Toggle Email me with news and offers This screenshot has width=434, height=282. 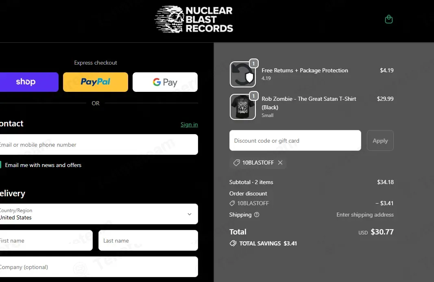(x=0, y=165)
